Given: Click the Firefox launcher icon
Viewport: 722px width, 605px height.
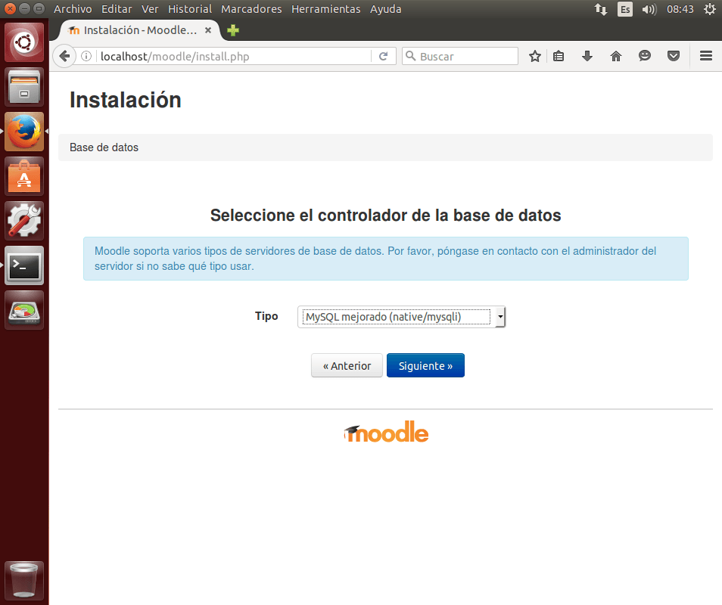Looking at the screenshot, I should tap(24, 132).
